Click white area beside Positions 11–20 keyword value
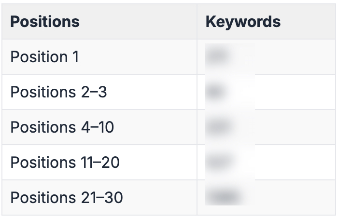 [x=295, y=163]
